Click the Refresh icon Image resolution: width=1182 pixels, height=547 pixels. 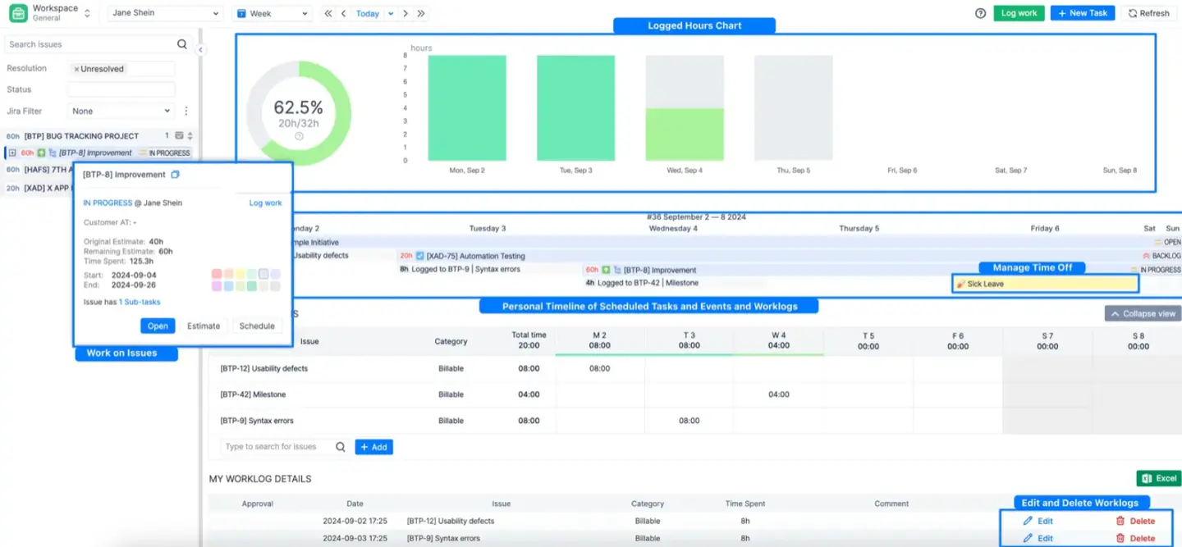click(x=1132, y=12)
